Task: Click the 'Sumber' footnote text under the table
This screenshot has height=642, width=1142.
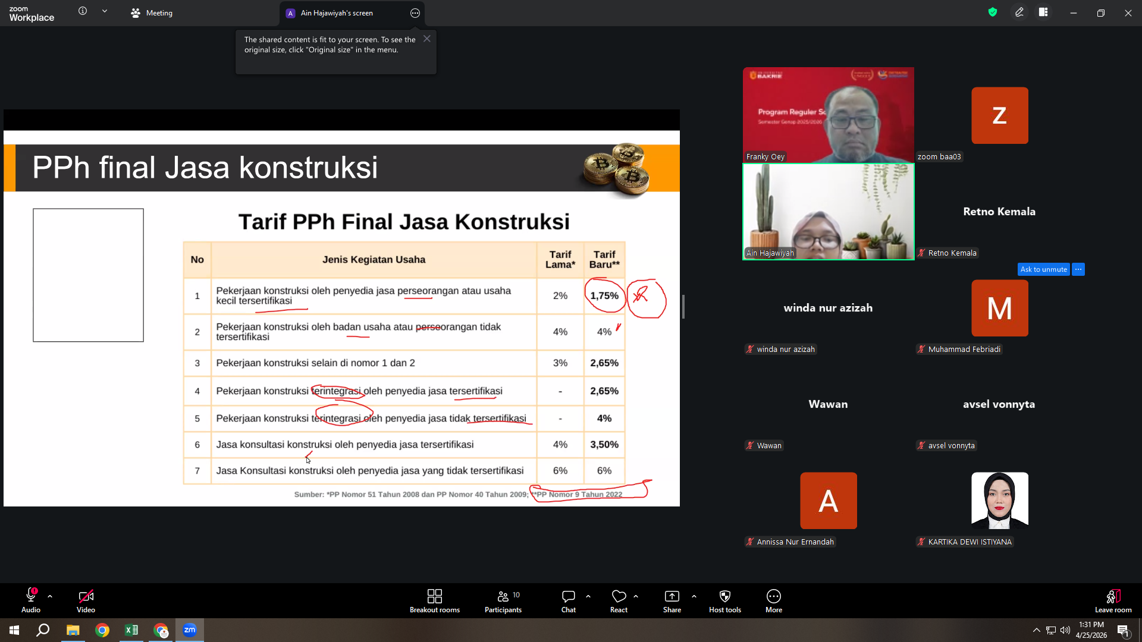Action: 458,494
